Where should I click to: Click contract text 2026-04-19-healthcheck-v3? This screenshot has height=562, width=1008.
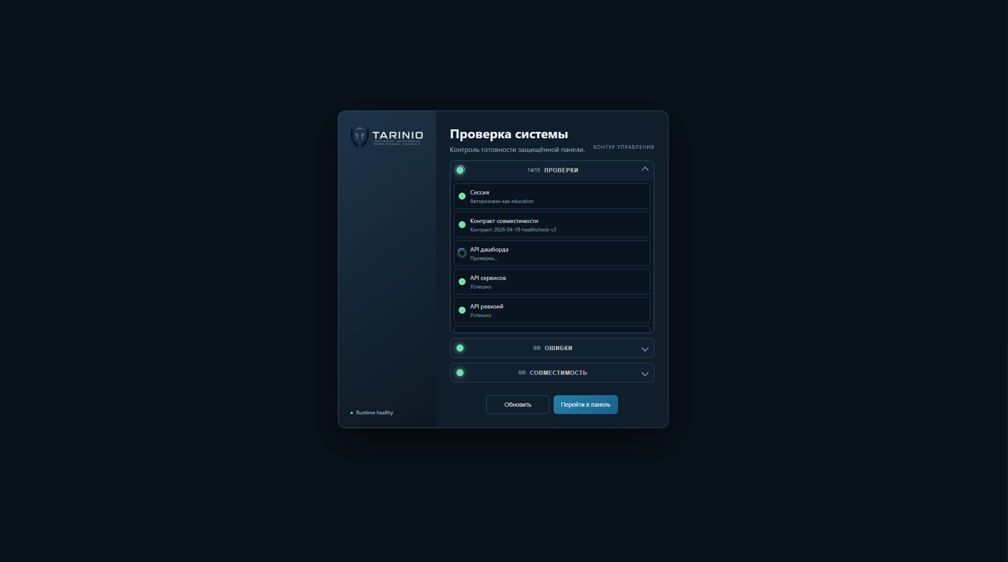[525, 230]
